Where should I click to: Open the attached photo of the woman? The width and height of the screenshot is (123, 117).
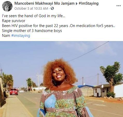61,79
